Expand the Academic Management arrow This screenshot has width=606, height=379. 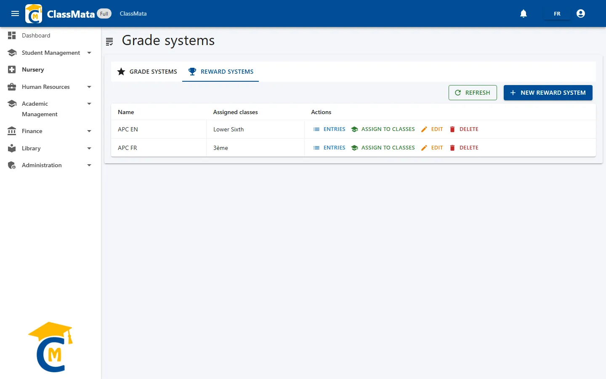click(89, 104)
